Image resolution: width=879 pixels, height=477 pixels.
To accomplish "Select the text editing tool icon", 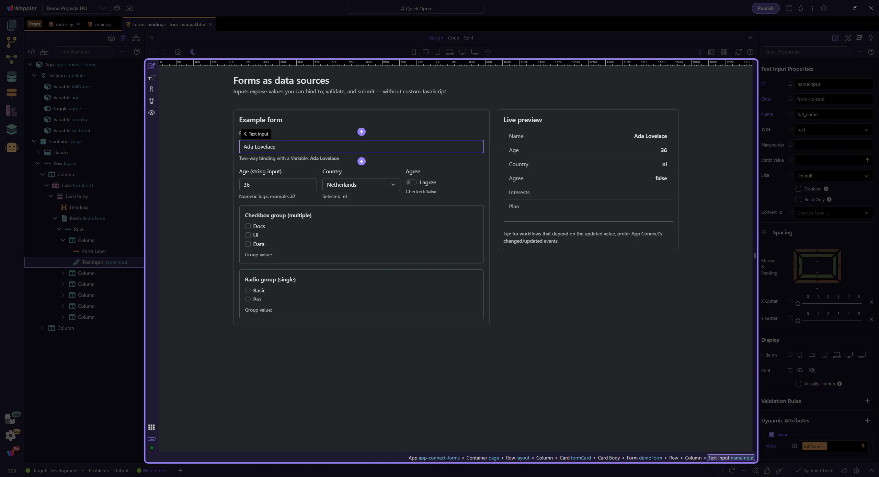I will (151, 78).
